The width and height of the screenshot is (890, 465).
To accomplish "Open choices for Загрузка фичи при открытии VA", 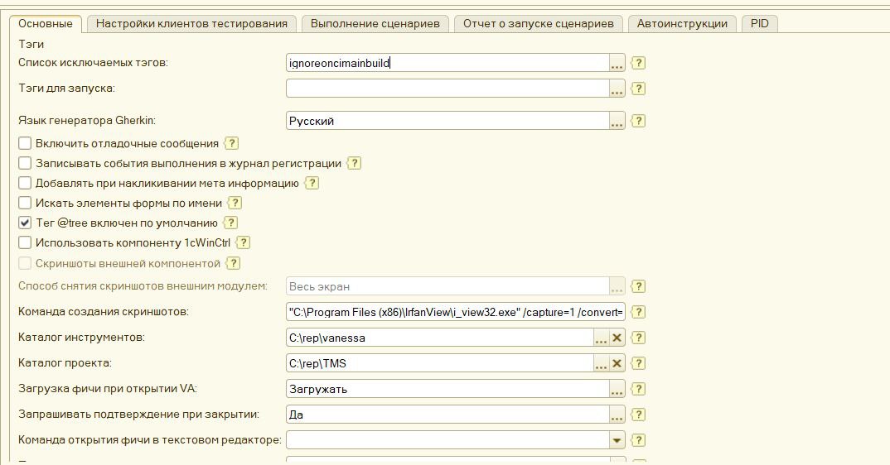I will click(617, 389).
